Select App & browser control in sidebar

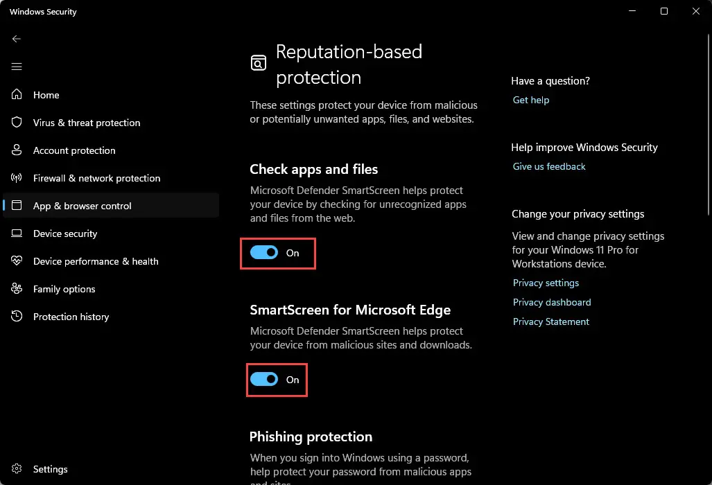[x=111, y=206]
